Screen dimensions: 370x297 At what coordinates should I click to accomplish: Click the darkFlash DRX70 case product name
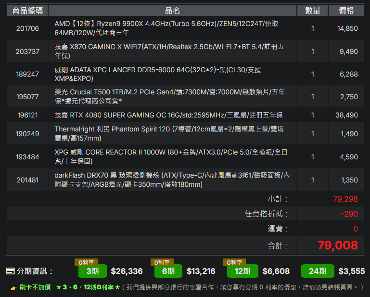[x=172, y=180]
